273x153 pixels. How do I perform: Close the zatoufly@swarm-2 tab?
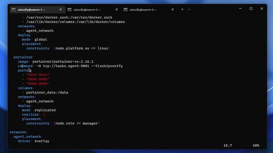116,9
